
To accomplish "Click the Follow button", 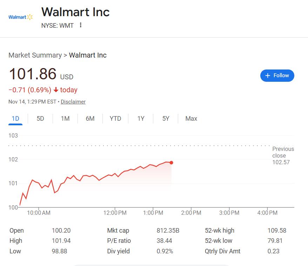I will click(277, 75).
